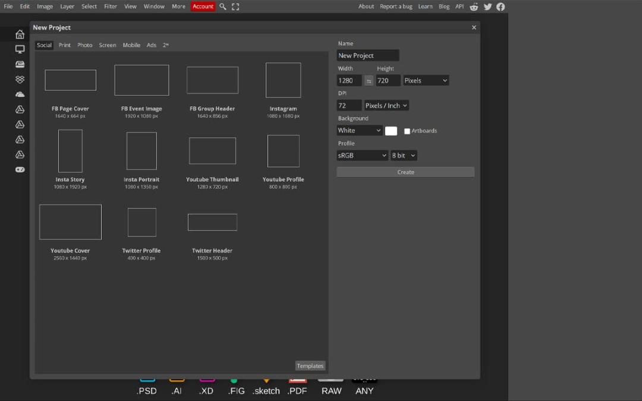Open the Pixels unit dropdown
The height and width of the screenshot is (401, 642).
tap(426, 81)
